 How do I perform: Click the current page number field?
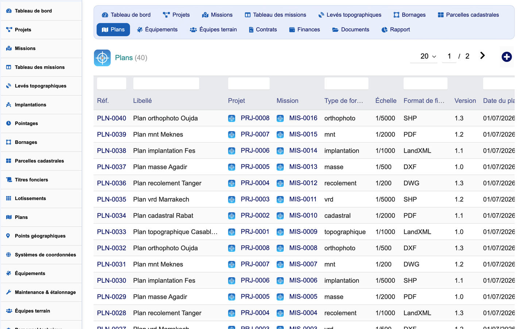click(x=449, y=56)
